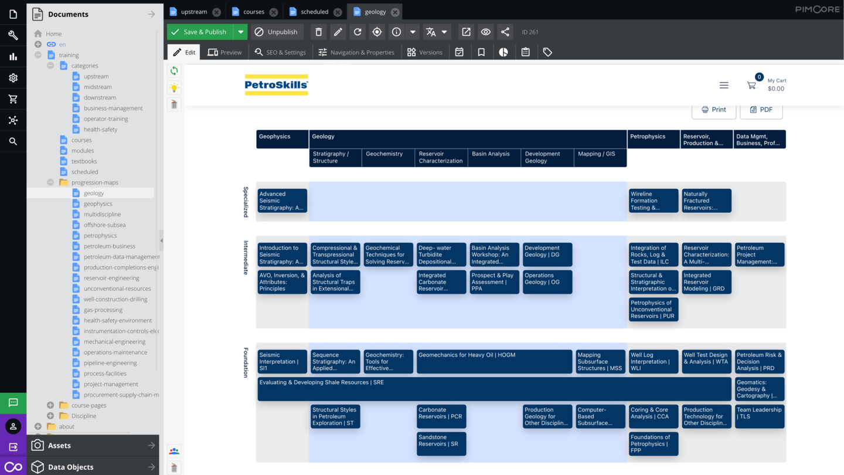
Task: Locate document in tree using target icon
Action: point(377,32)
